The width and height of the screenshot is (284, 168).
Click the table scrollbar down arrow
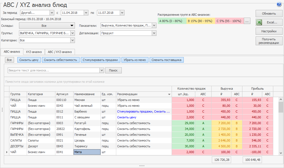click(x=280, y=153)
